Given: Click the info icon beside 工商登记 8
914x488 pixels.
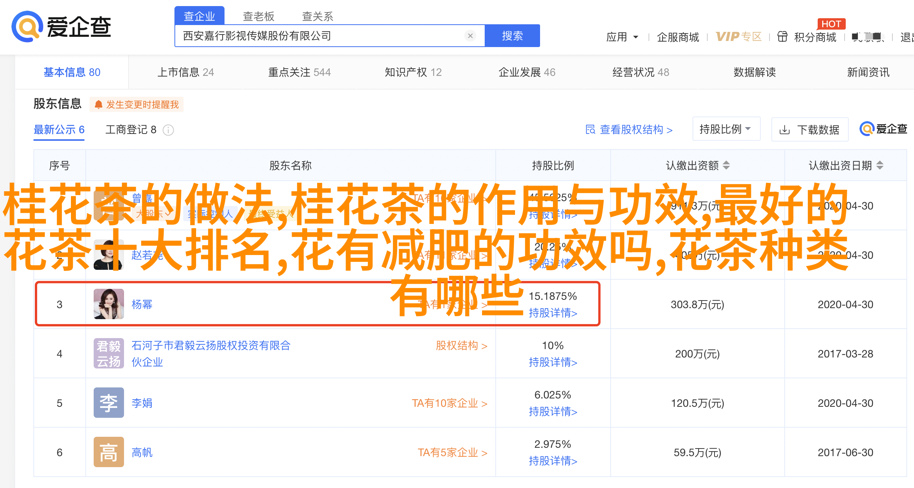Looking at the screenshot, I should 168,130.
